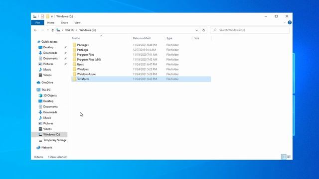Image resolution: width=319 pixels, height=179 pixels.
Task: Select the Packages folder
Action: click(83, 45)
